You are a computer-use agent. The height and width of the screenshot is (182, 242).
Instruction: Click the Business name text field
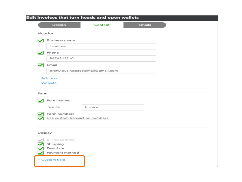pyautogui.click(x=101, y=46)
